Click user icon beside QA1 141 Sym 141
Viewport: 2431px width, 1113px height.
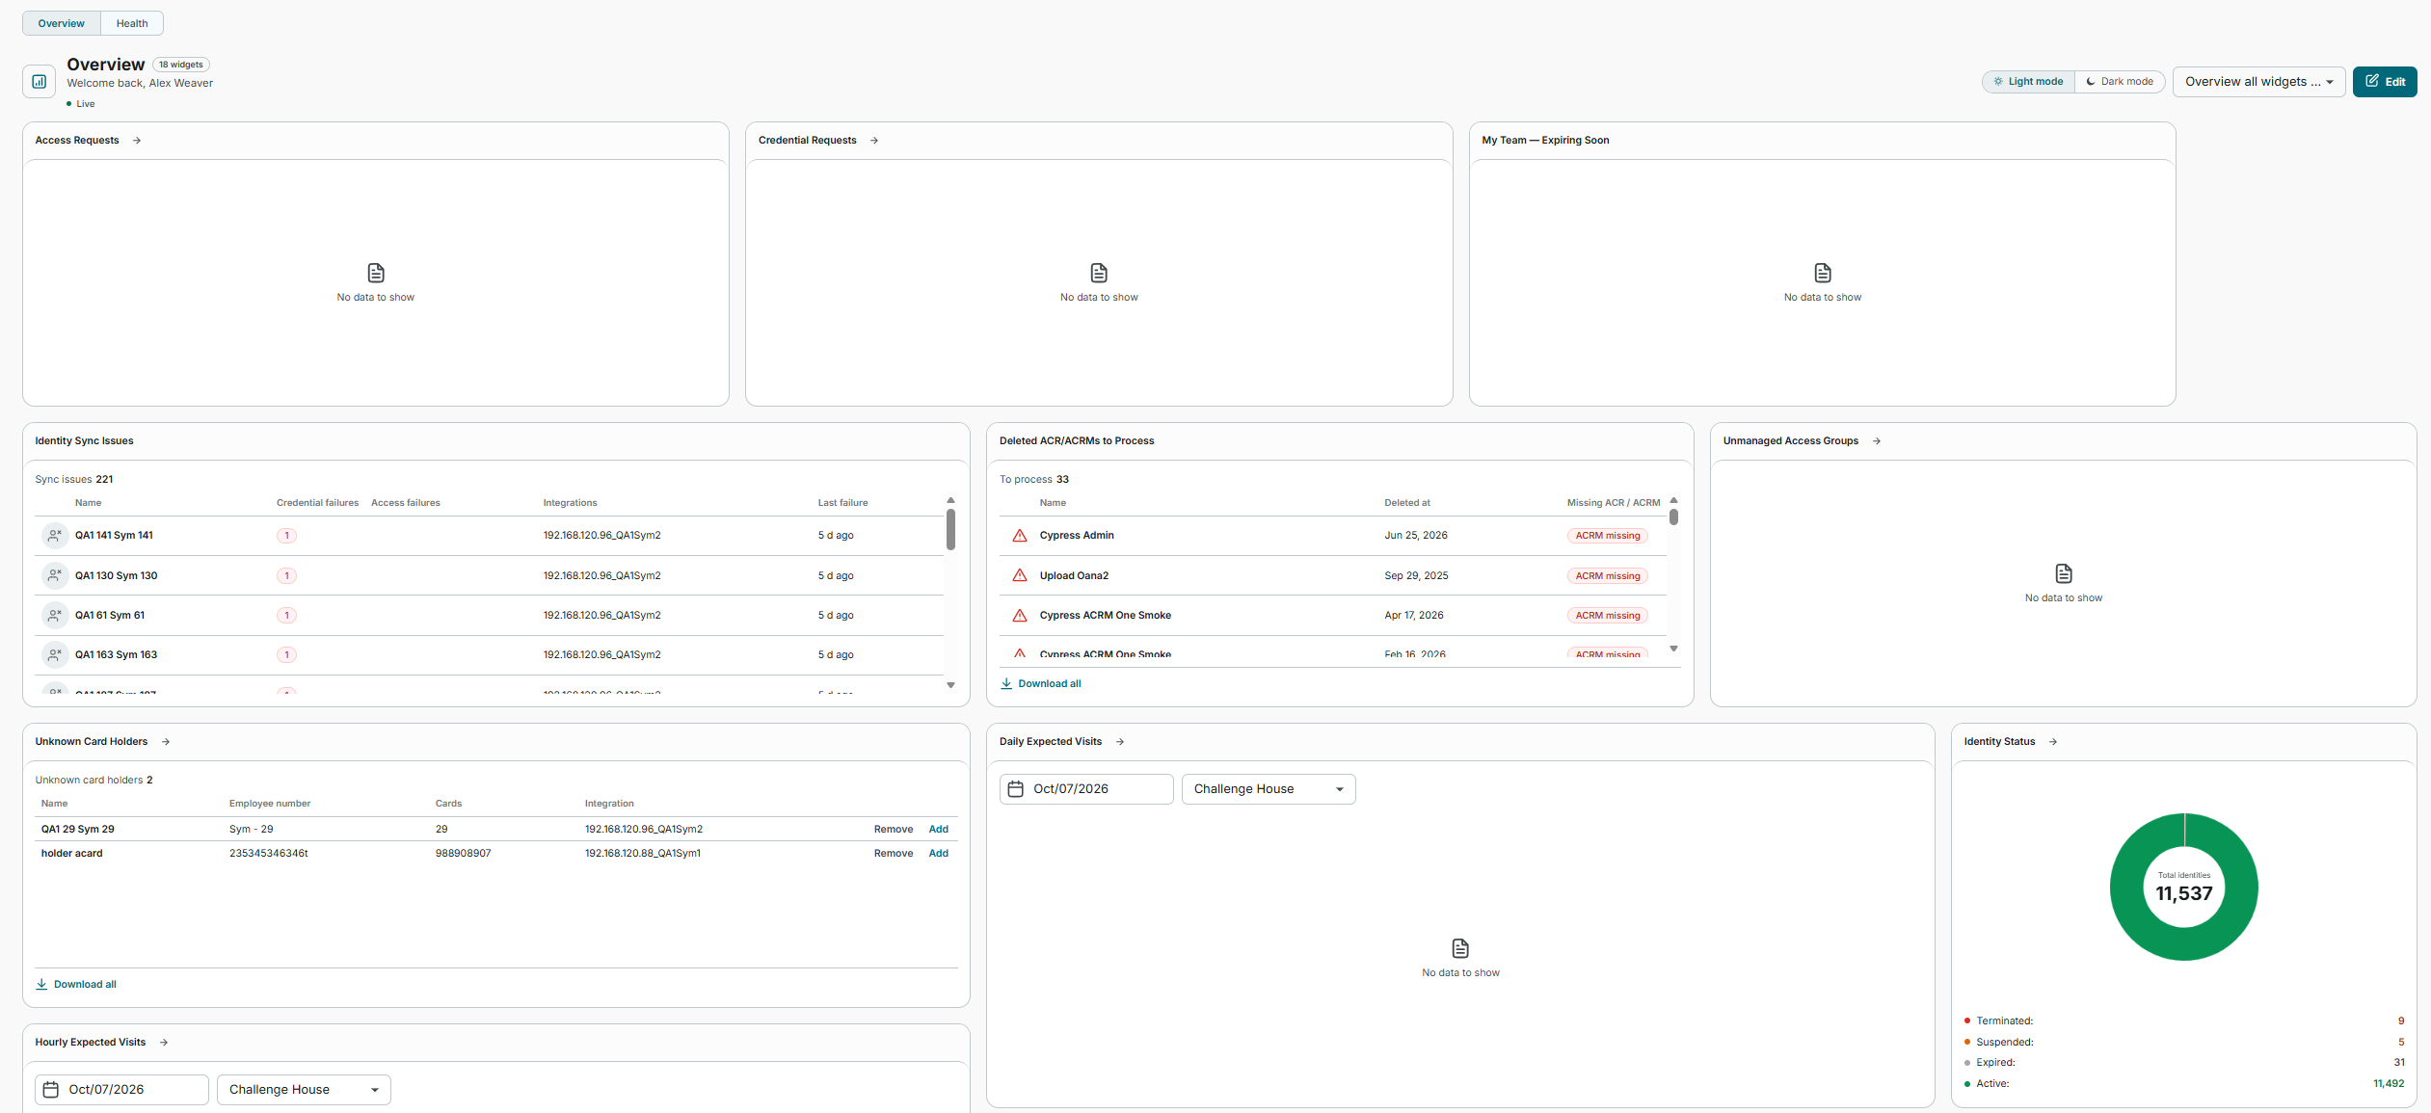(55, 536)
